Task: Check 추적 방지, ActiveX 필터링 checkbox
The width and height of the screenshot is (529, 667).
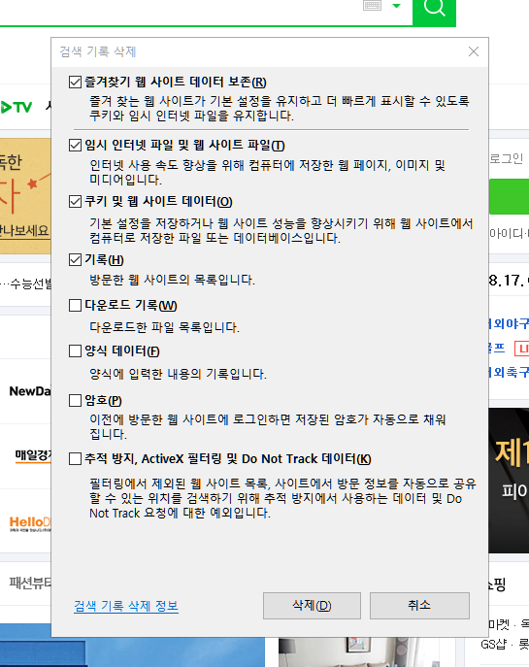Action: pyautogui.click(x=76, y=458)
